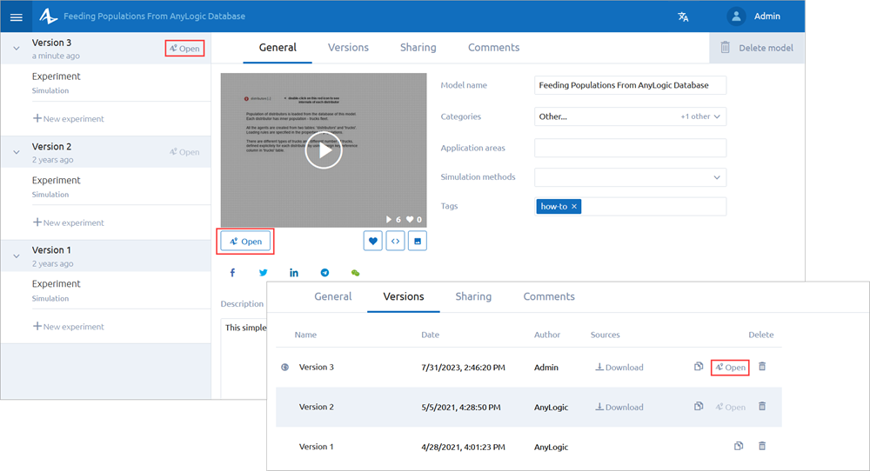
Task: Delete Version 3 in versions table
Action: (762, 366)
